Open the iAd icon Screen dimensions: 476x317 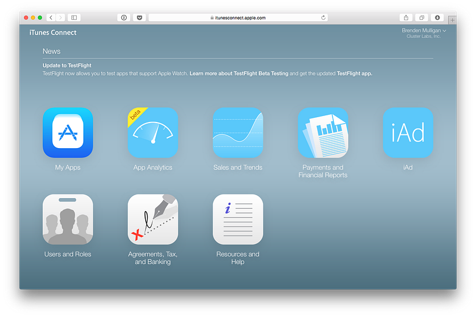point(408,133)
